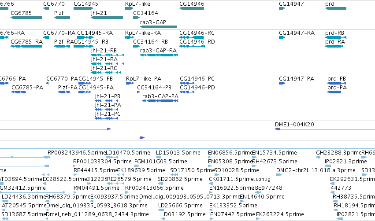
Task: Click the label CK01711.5prime.contig
Action: pos(240,179)
